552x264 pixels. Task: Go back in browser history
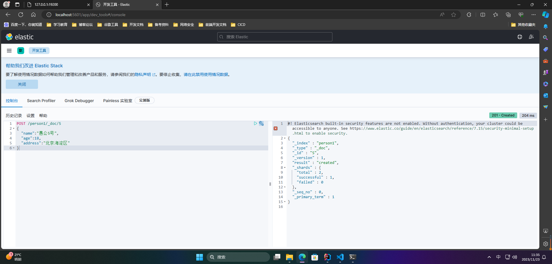[x=8, y=15]
